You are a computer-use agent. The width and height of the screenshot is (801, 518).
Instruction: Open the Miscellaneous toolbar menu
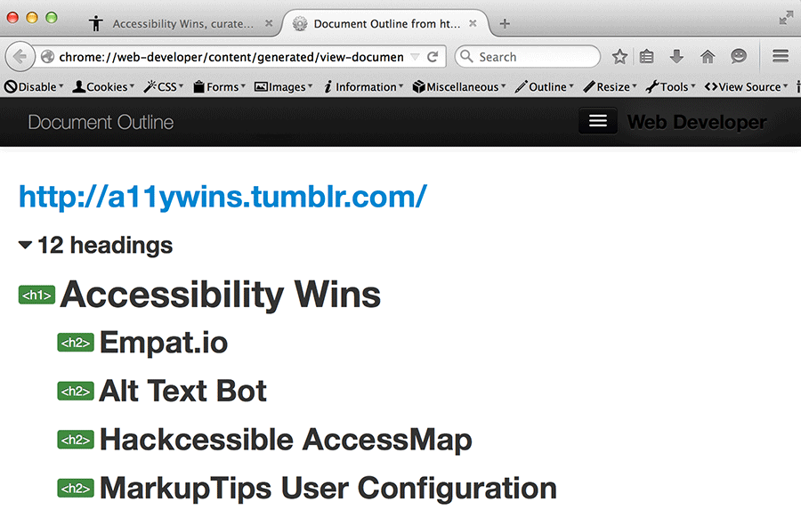(459, 87)
